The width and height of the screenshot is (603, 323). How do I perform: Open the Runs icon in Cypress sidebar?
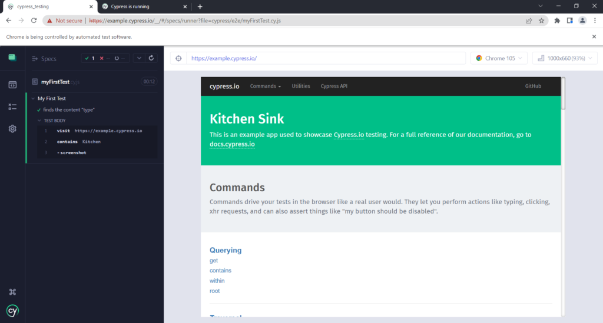click(12, 85)
